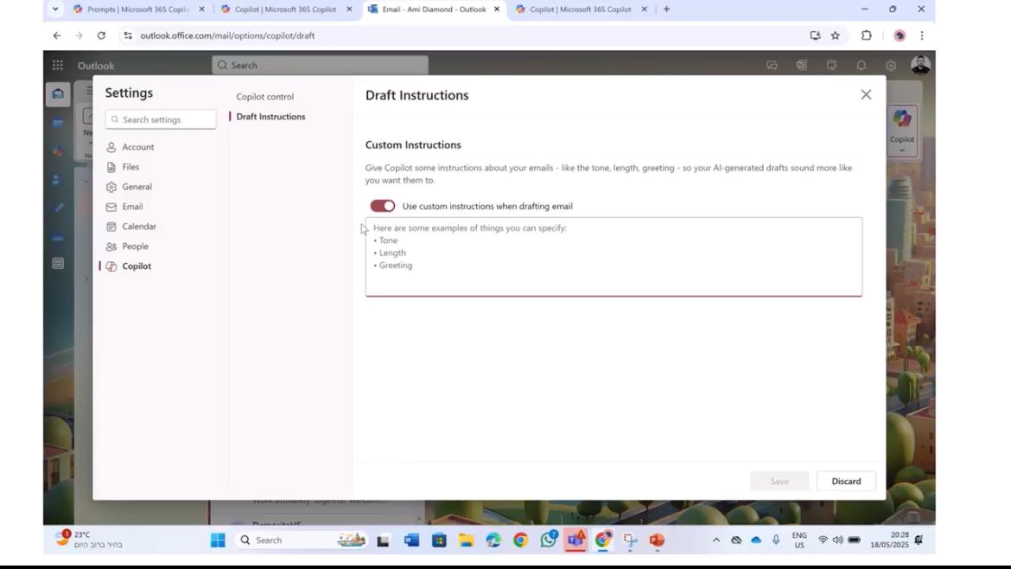Image resolution: width=1011 pixels, height=569 pixels.
Task: Click the Save button
Action: (x=779, y=482)
